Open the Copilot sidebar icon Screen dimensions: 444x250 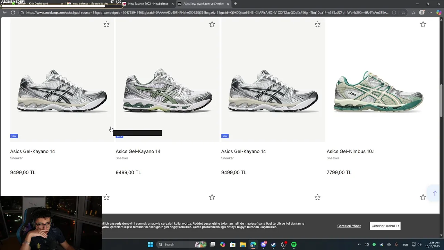(439, 12)
